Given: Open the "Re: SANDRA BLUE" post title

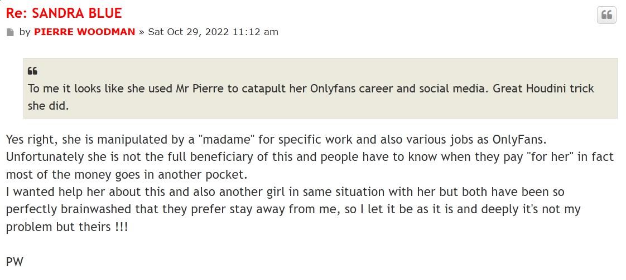Looking at the screenshot, I should tap(64, 13).
